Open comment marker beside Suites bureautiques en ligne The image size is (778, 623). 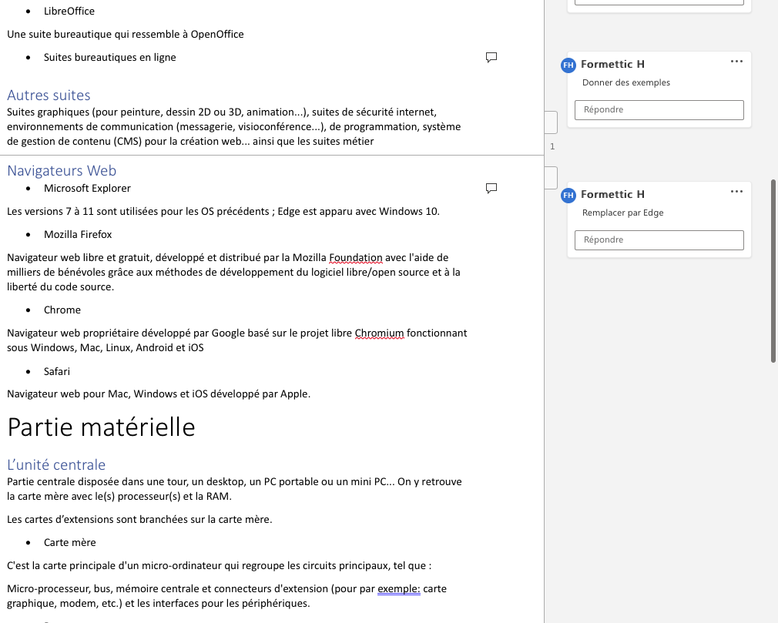point(491,58)
